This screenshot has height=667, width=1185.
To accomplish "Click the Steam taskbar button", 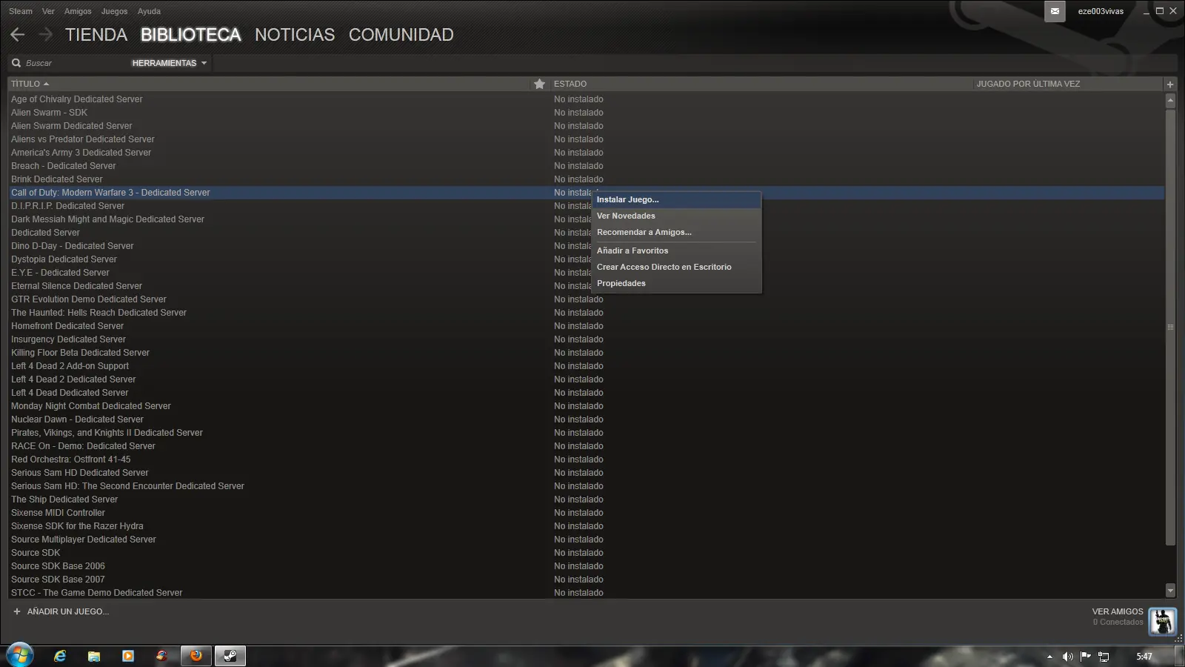I will tap(230, 656).
